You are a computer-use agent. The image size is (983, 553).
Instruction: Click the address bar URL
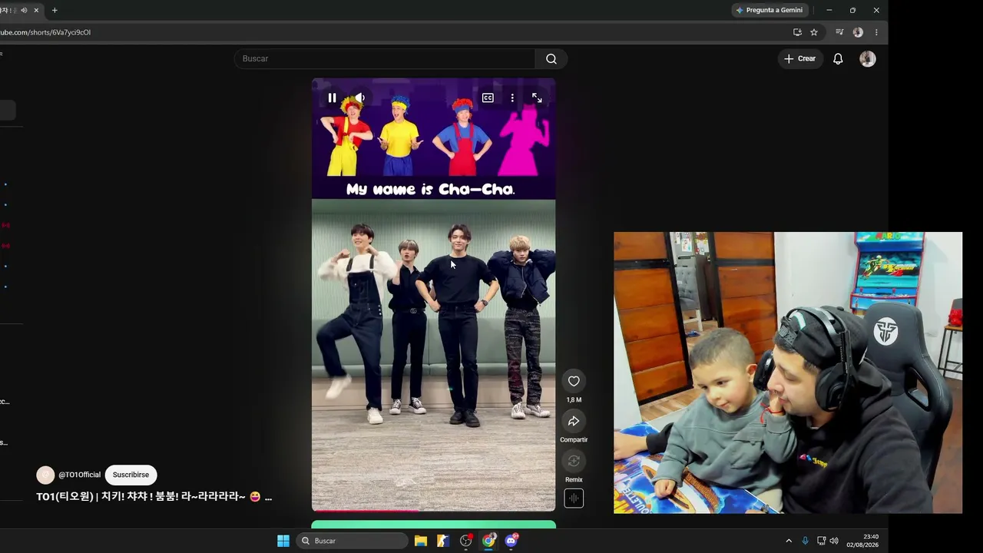[46, 32]
